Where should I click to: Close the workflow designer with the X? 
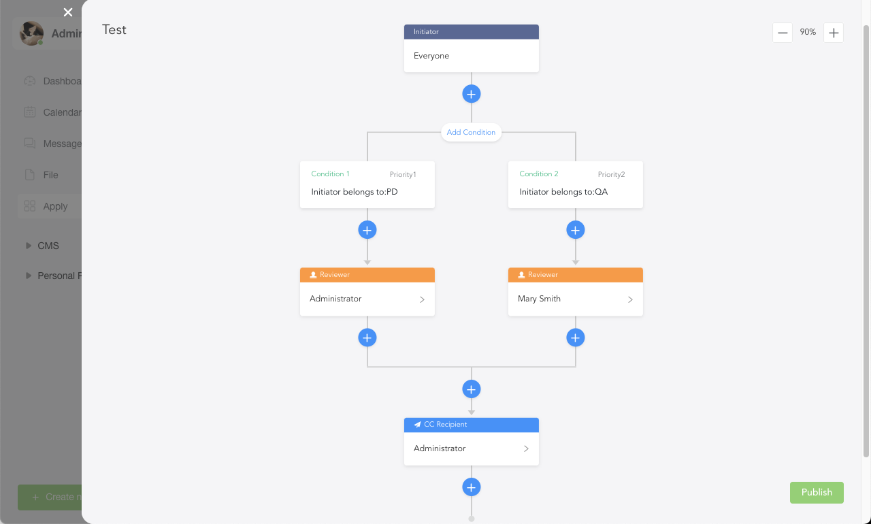point(68,12)
